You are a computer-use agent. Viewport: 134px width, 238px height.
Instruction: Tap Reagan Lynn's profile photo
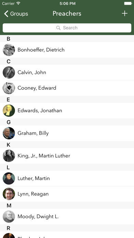click(x=9, y=194)
